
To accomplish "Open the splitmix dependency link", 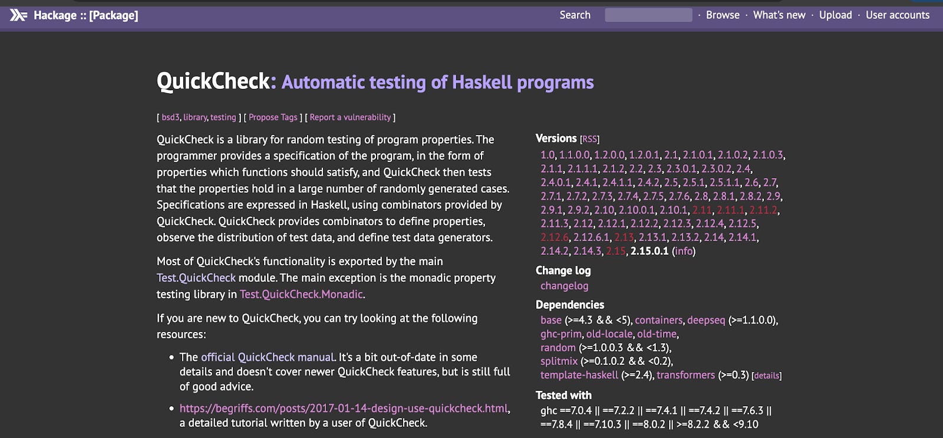I will click(559, 361).
